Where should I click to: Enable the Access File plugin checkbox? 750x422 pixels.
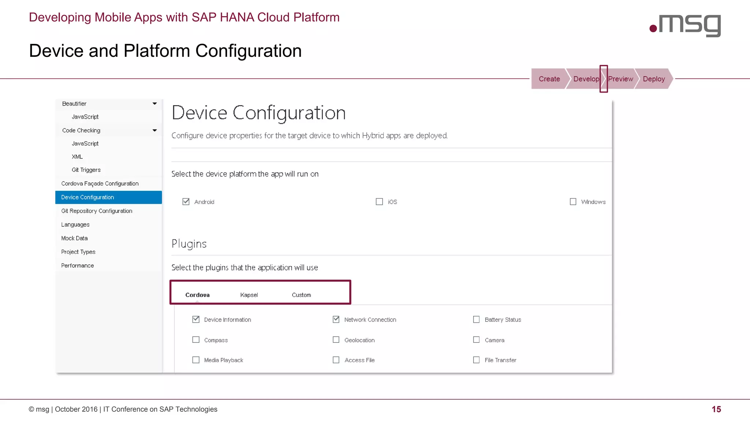point(336,360)
